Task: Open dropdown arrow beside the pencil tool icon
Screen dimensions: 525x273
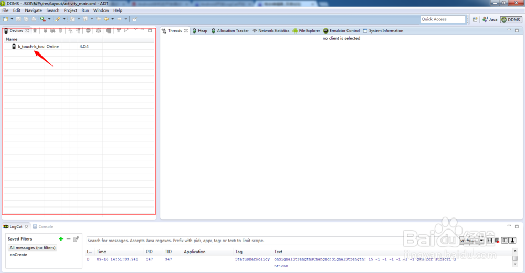Action: (x=64, y=19)
